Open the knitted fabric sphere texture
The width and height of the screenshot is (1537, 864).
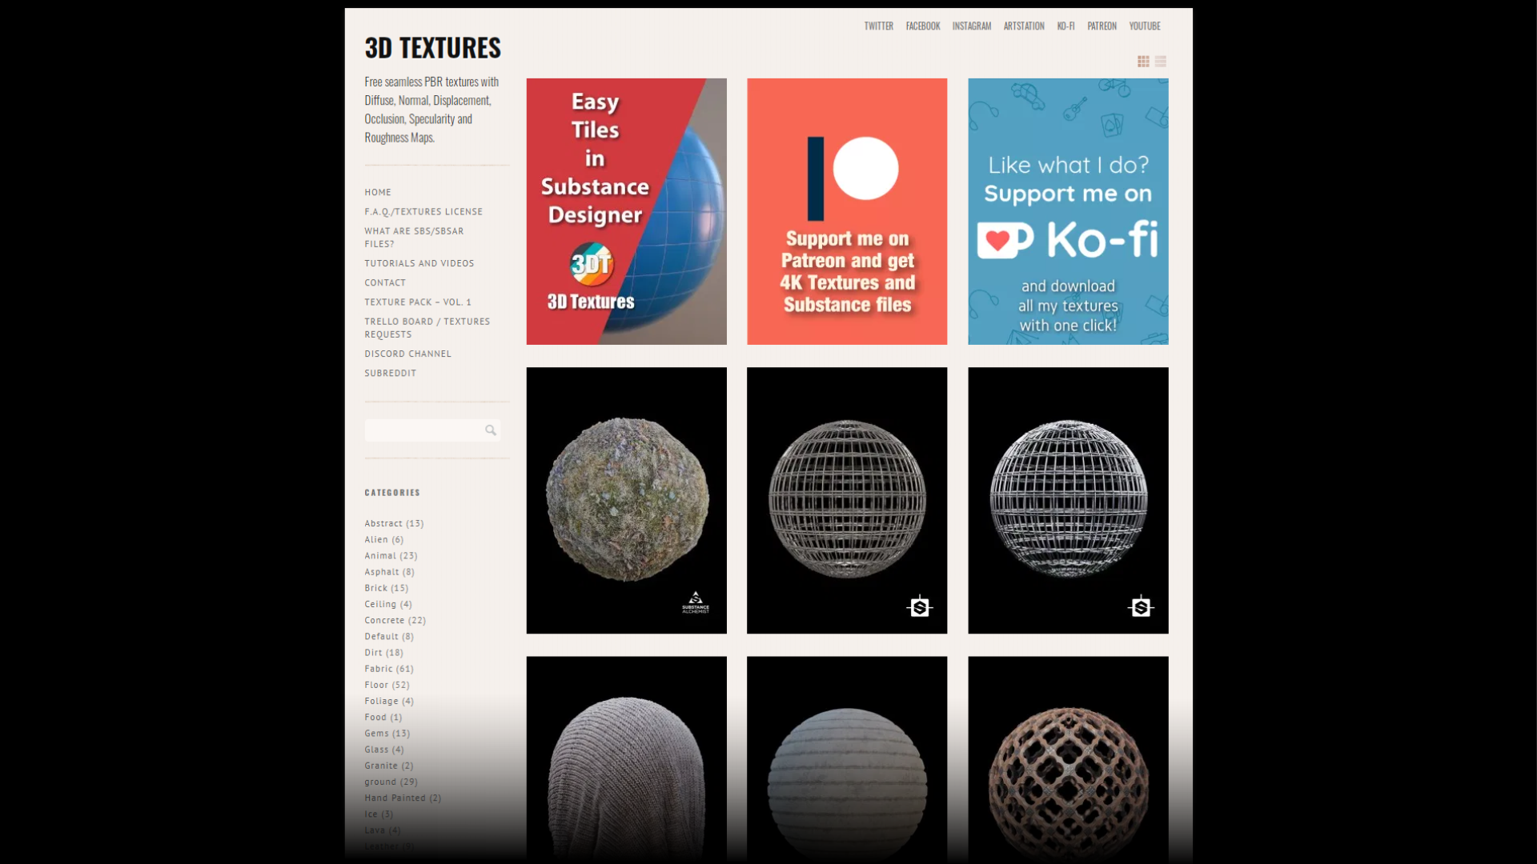pos(627,760)
